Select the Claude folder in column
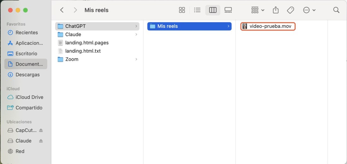 click(97, 34)
